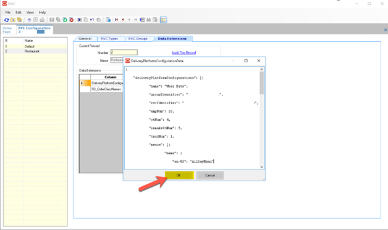This screenshot has width=388, height=230.
Task: Click the Go To Record toolbar icon
Action: pyautogui.click(x=142, y=20)
